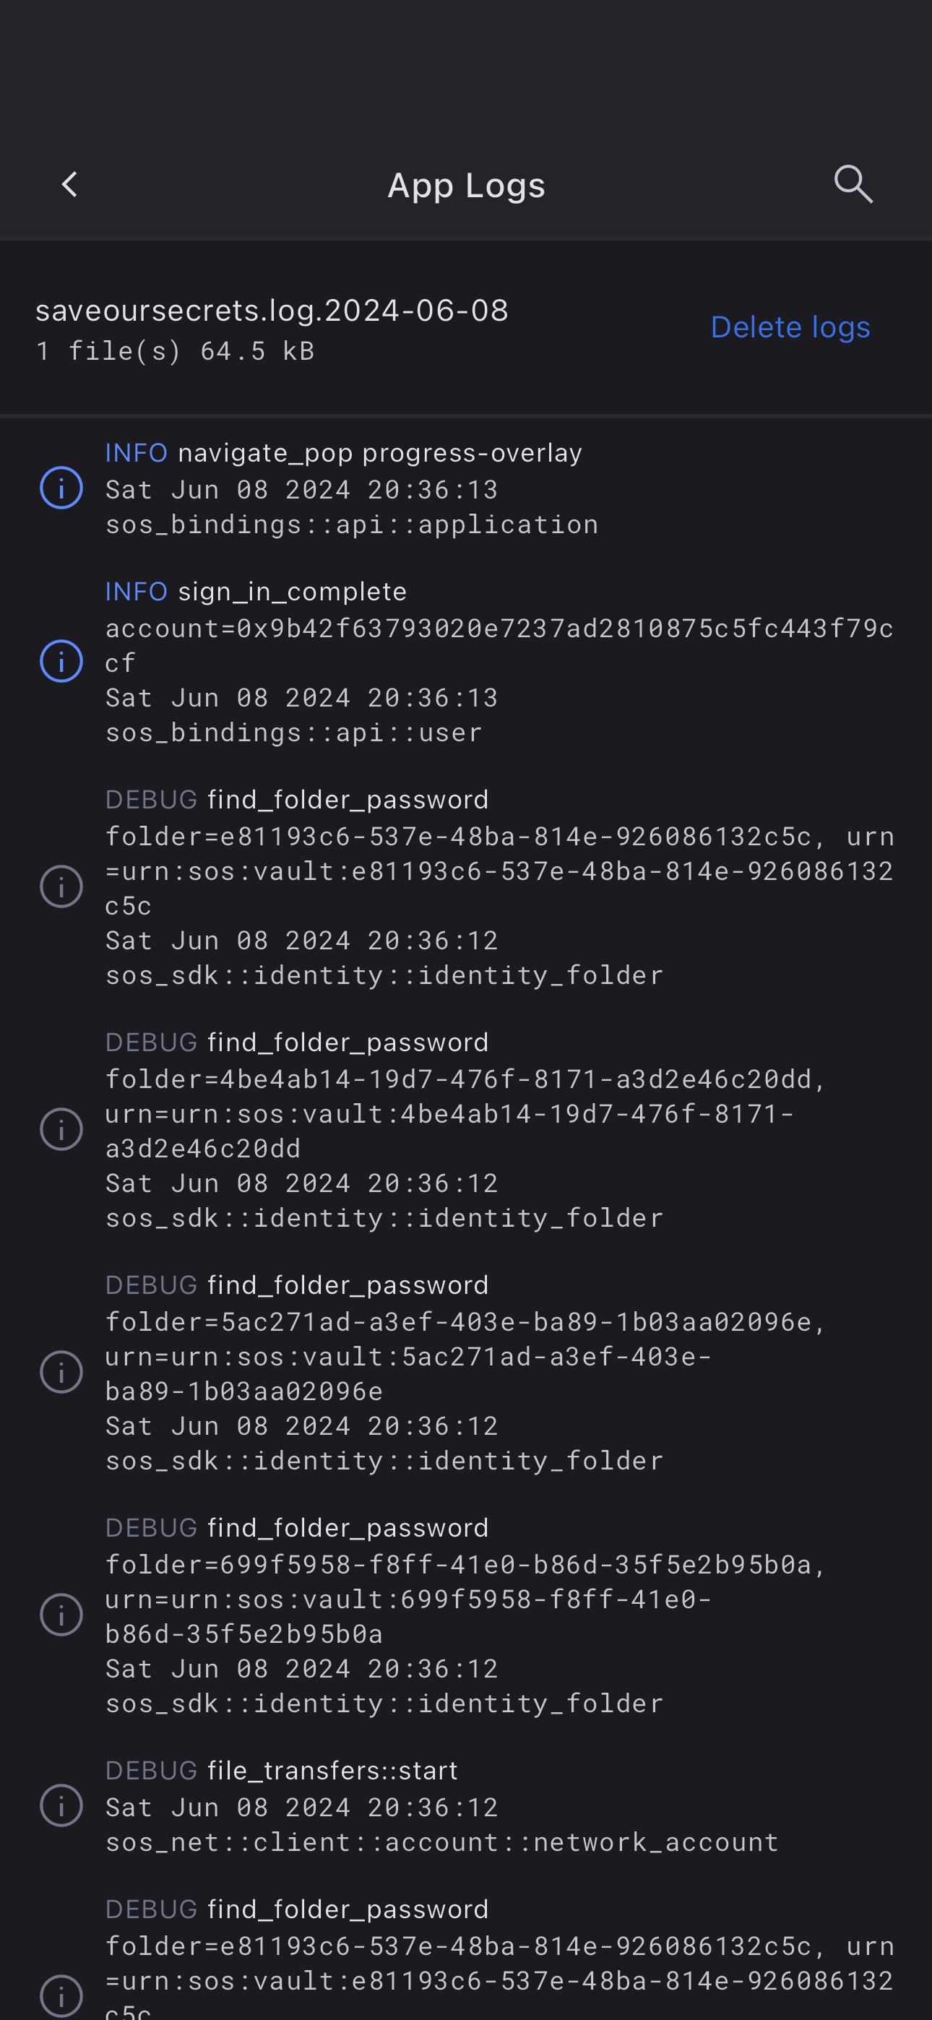The image size is (932, 2020).
Task: Tap the App Logs header title
Action: tap(466, 186)
